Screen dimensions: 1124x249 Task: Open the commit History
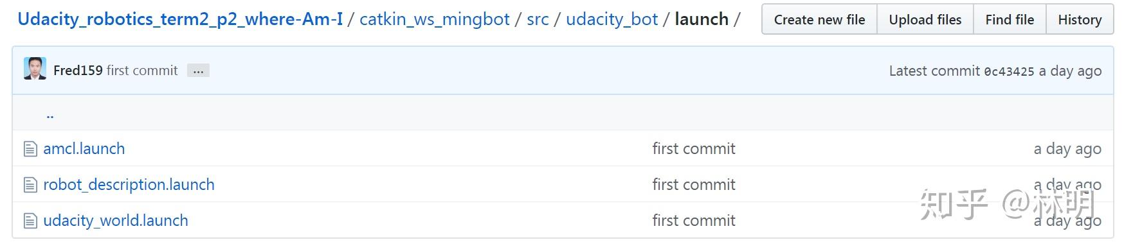(1080, 19)
